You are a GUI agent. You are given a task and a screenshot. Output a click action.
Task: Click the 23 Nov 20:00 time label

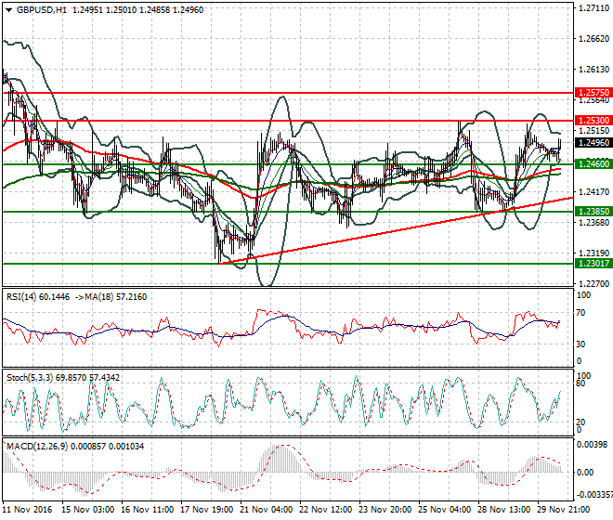coord(385,510)
